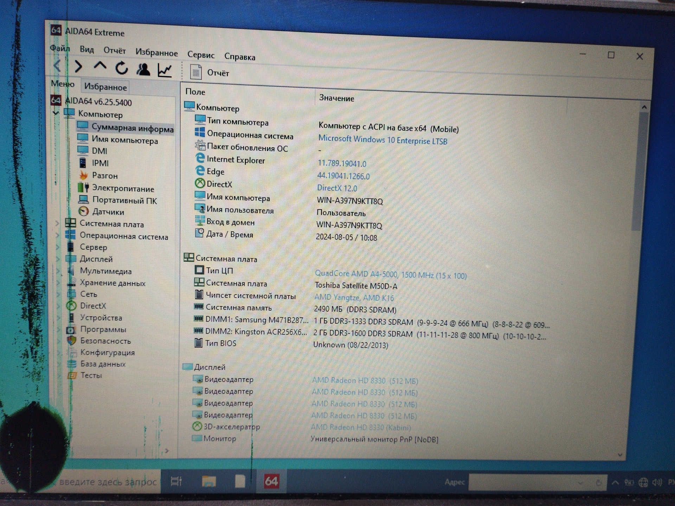The height and width of the screenshot is (506, 675).
Task: Click the Электропитание battery icon
Action: tap(83, 187)
